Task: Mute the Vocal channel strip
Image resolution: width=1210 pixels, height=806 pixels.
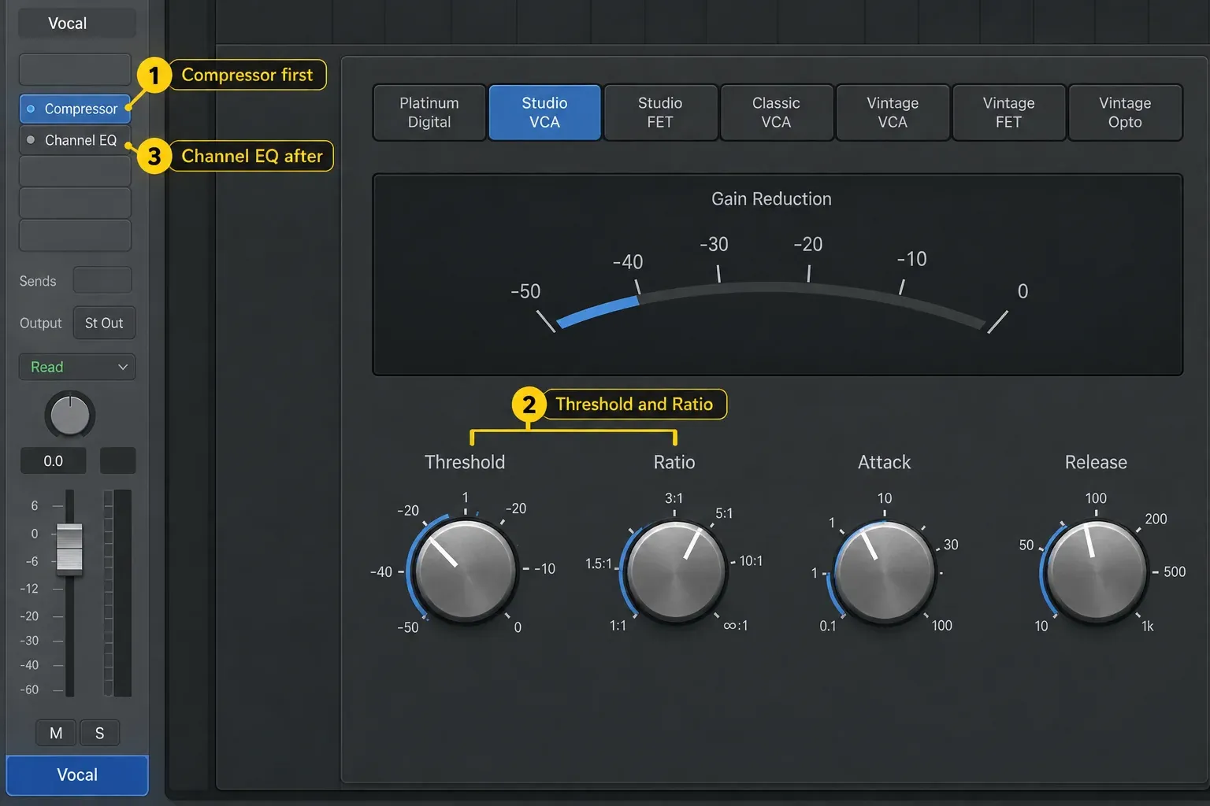Action: coord(56,733)
